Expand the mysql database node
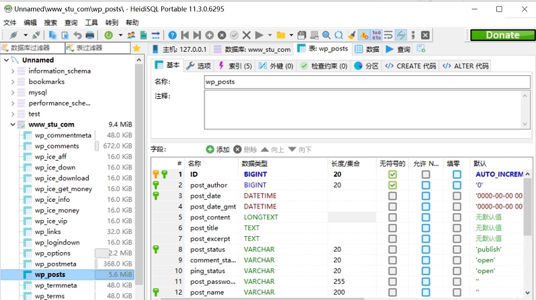Viewport: 536px width, 300px height. coord(13,92)
